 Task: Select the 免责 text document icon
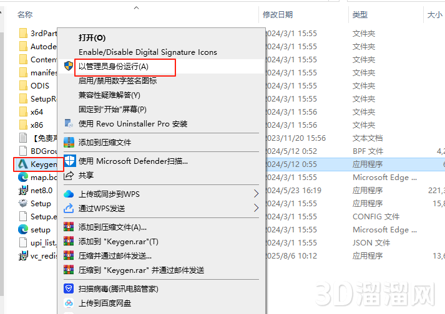pyautogui.click(x=23, y=138)
